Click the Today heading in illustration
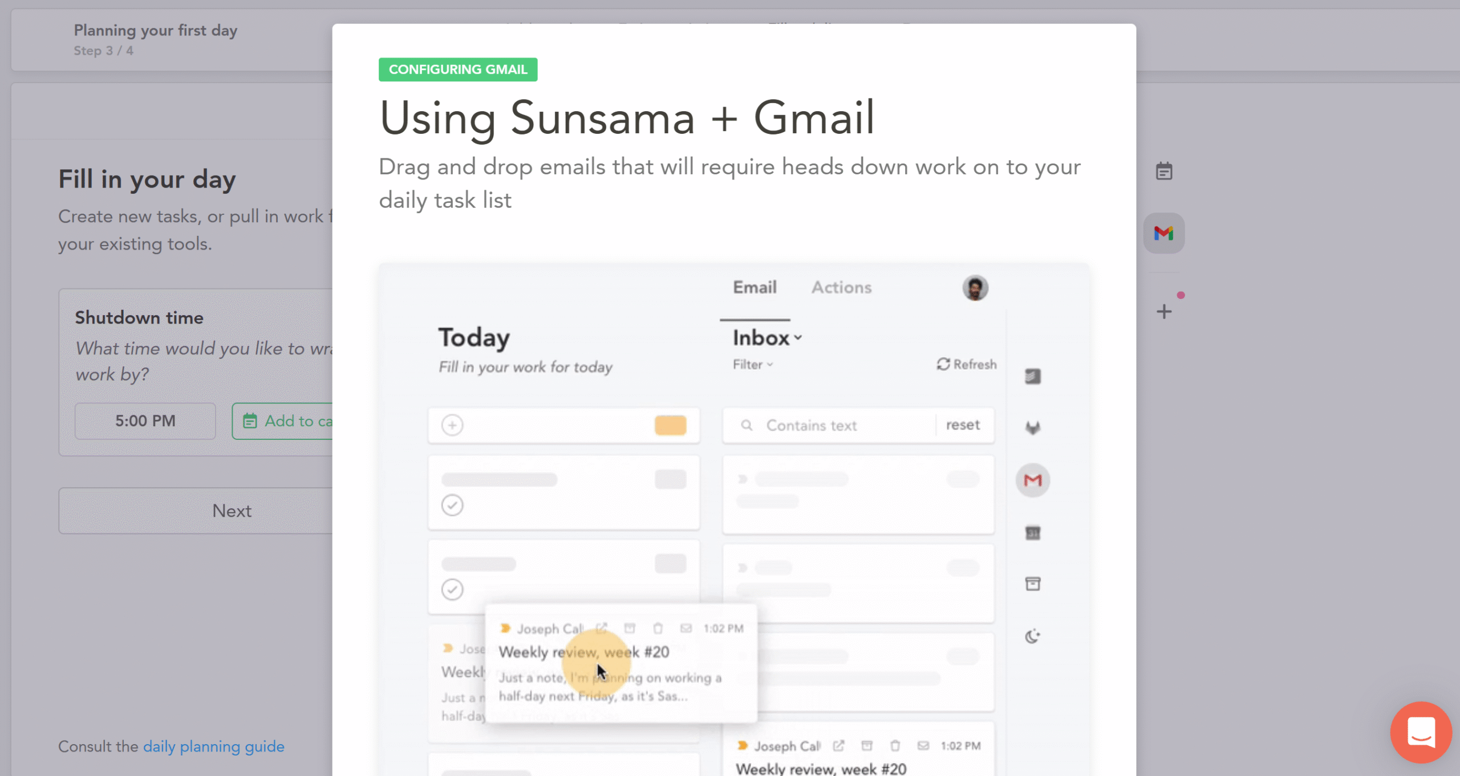 474,337
